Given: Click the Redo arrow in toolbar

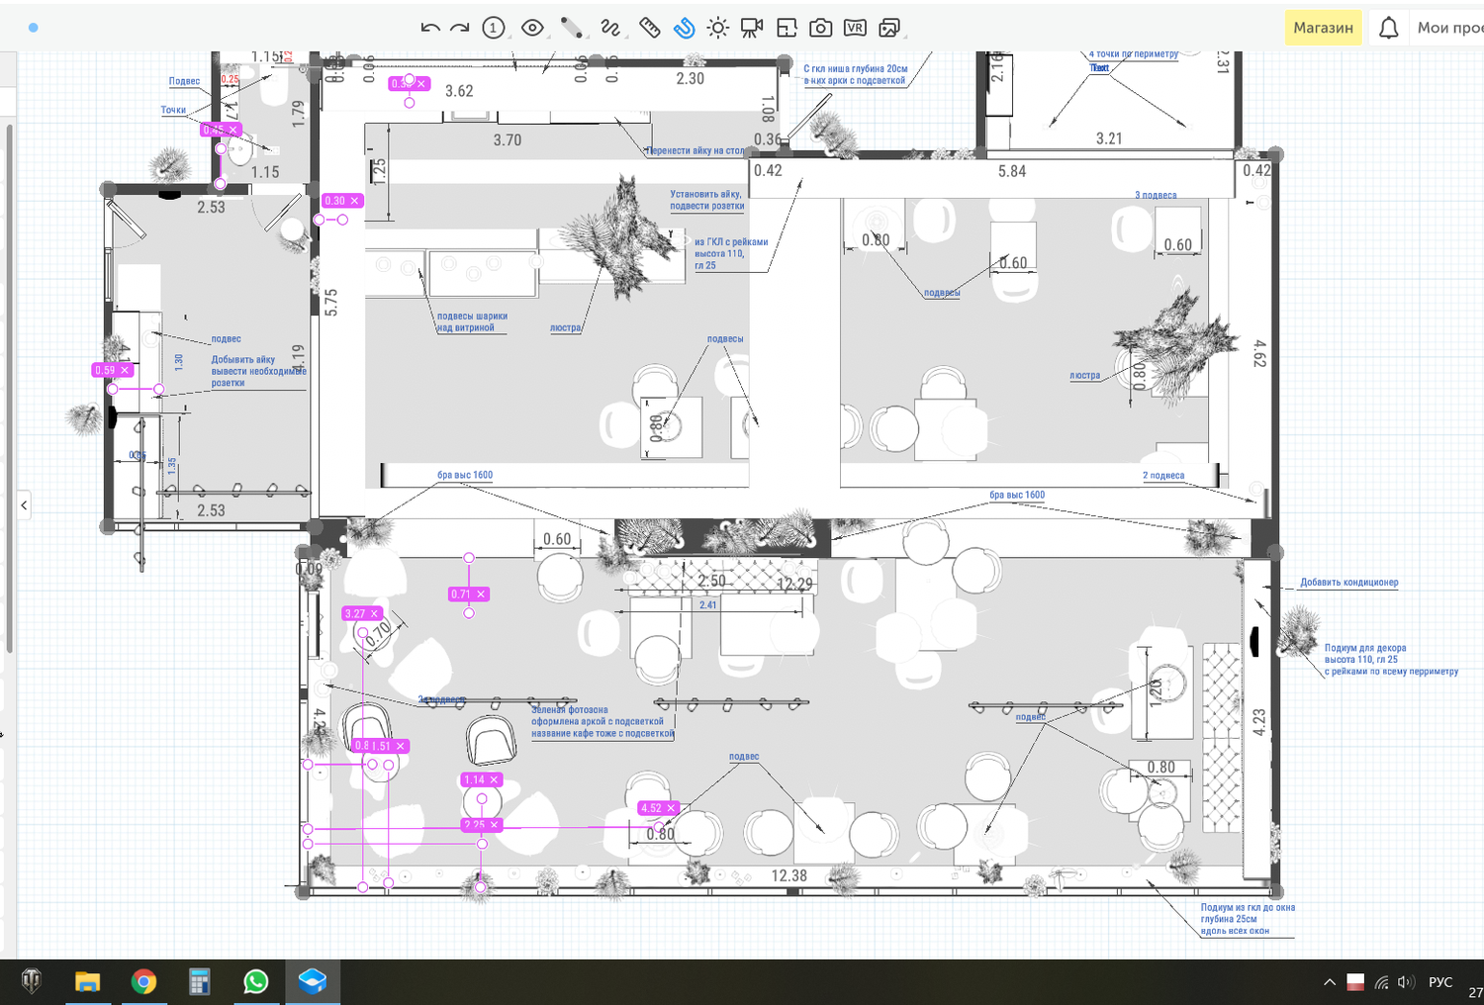Looking at the screenshot, I should tap(460, 28).
